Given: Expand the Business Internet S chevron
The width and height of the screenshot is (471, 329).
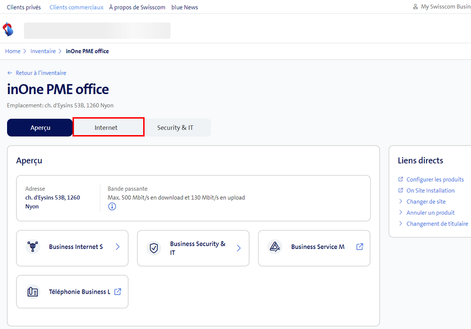Looking at the screenshot, I should (x=118, y=247).
